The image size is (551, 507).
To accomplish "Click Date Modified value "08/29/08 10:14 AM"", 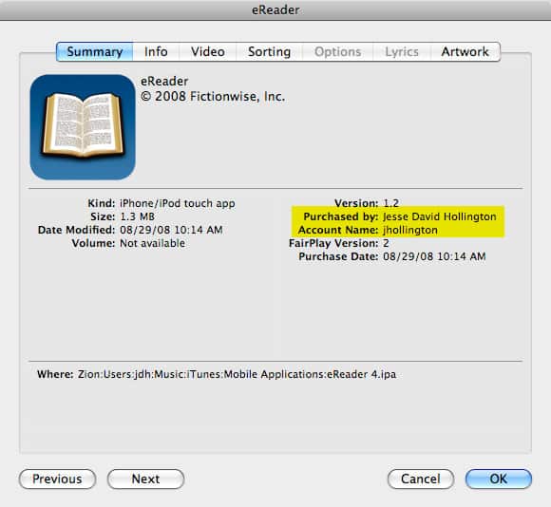I will coord(171,230).
